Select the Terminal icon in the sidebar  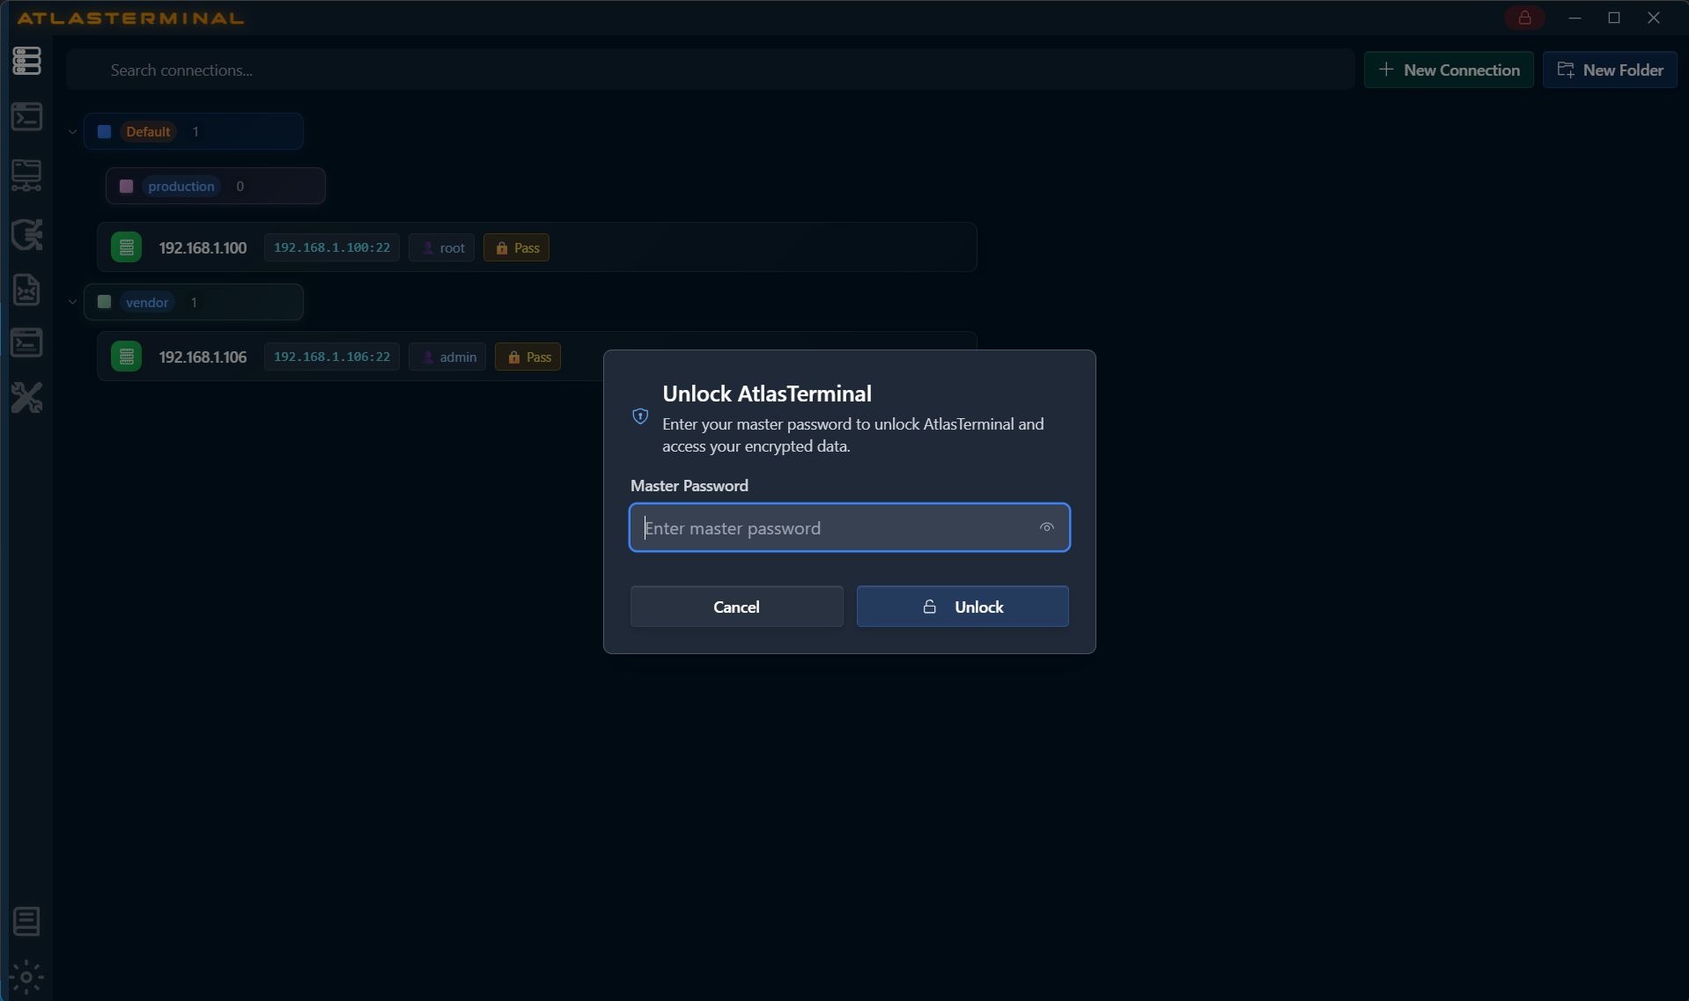[x=27, y=117]
